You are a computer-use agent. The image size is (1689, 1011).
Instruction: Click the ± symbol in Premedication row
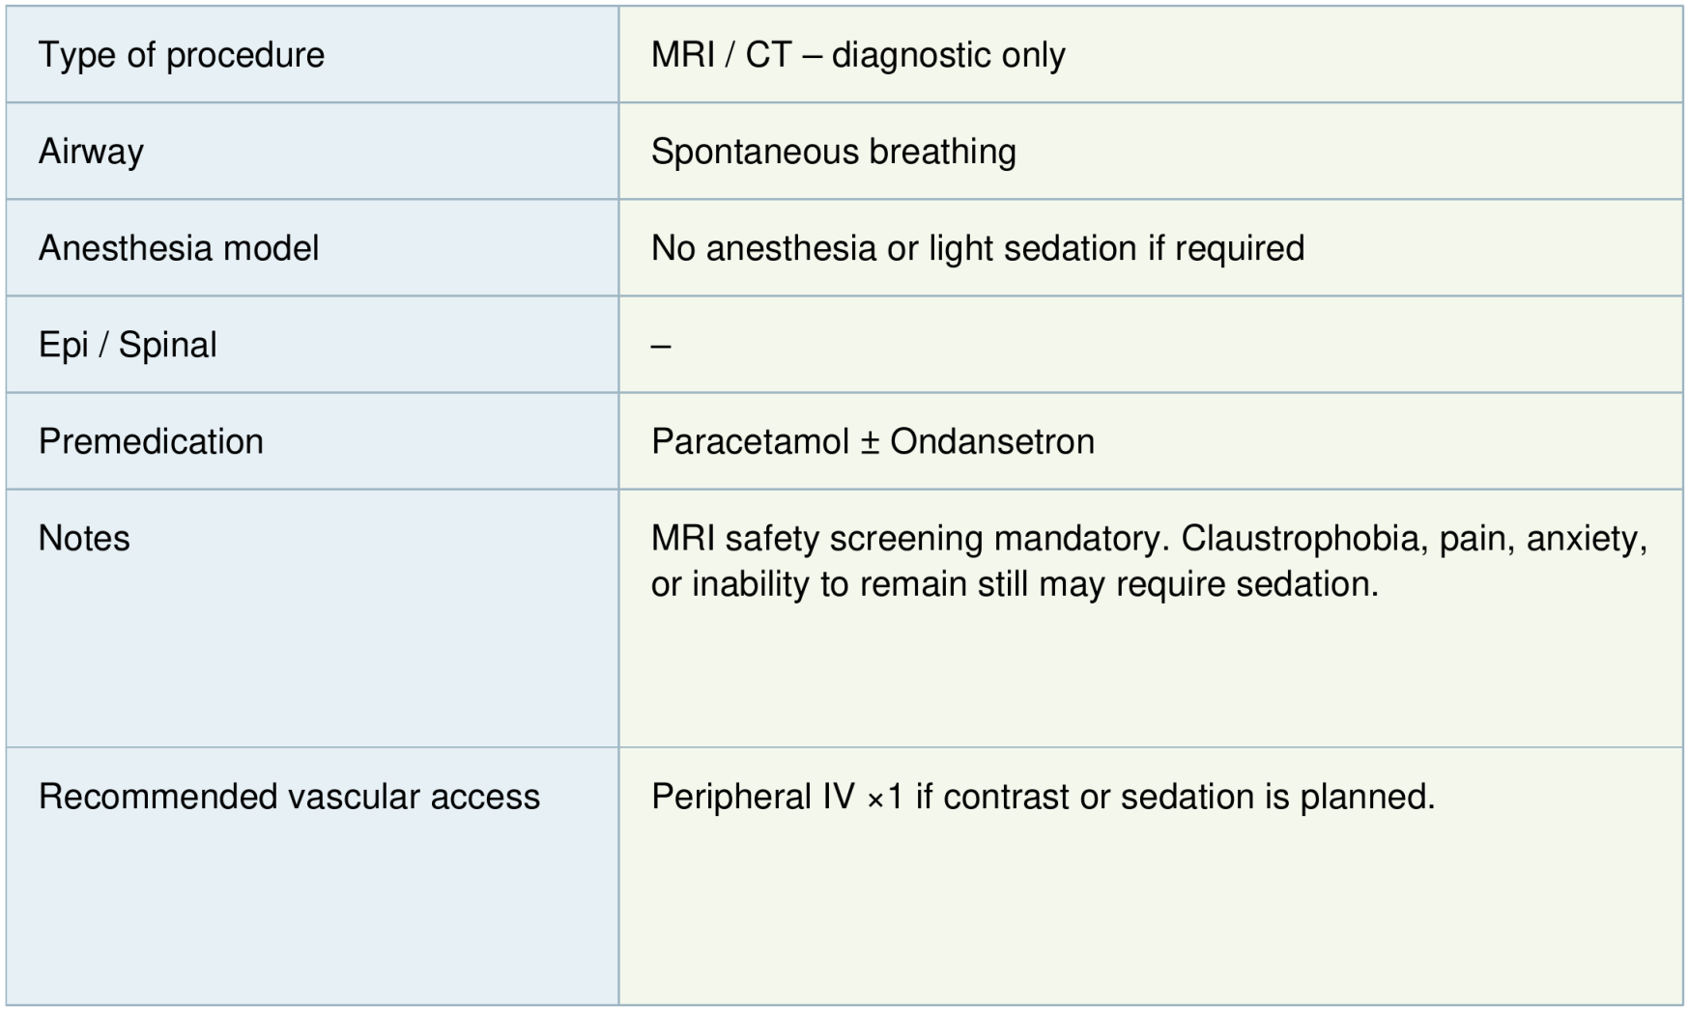click(870, 442)
